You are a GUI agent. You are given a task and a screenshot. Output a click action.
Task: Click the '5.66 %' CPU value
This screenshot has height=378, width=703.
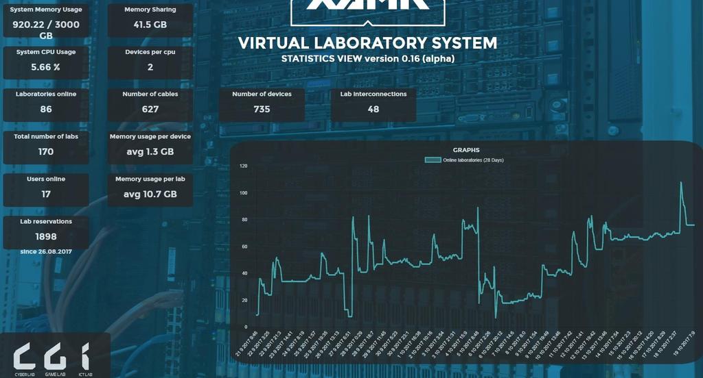point(46,67)
